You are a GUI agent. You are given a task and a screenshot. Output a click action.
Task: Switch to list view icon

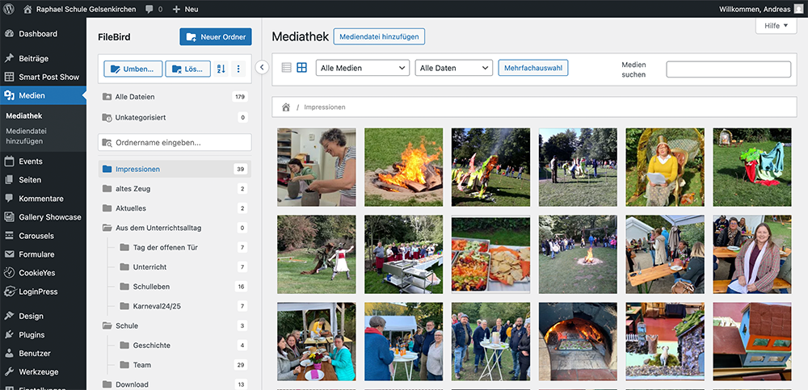point(287,68)
